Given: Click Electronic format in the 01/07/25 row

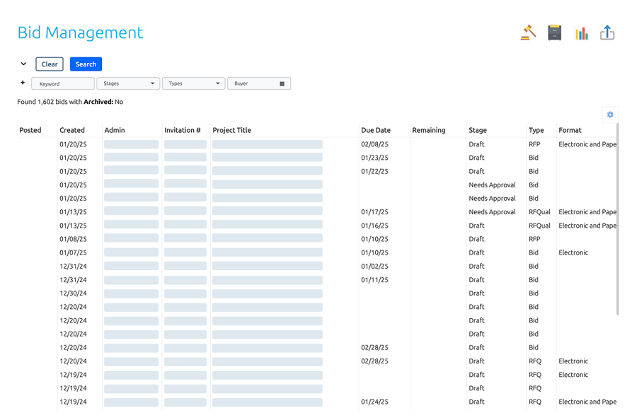Looking at the screenshot, I should 573,252.
